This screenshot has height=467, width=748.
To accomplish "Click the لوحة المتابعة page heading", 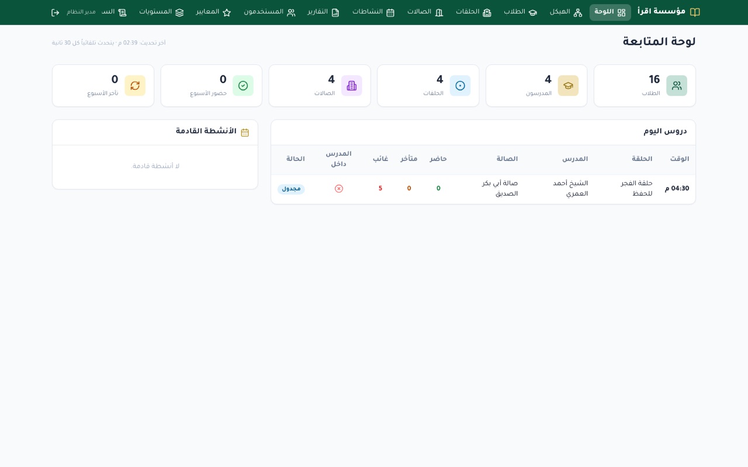I will (659, 42).
